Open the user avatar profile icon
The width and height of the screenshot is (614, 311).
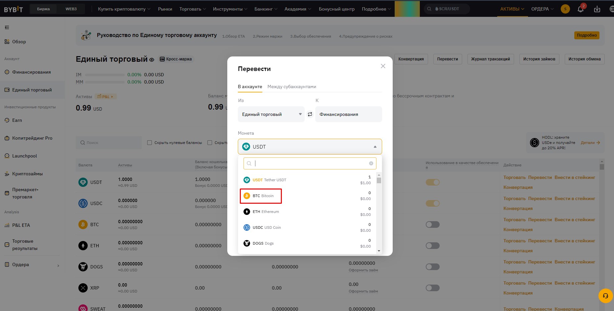tap(565, 9)
